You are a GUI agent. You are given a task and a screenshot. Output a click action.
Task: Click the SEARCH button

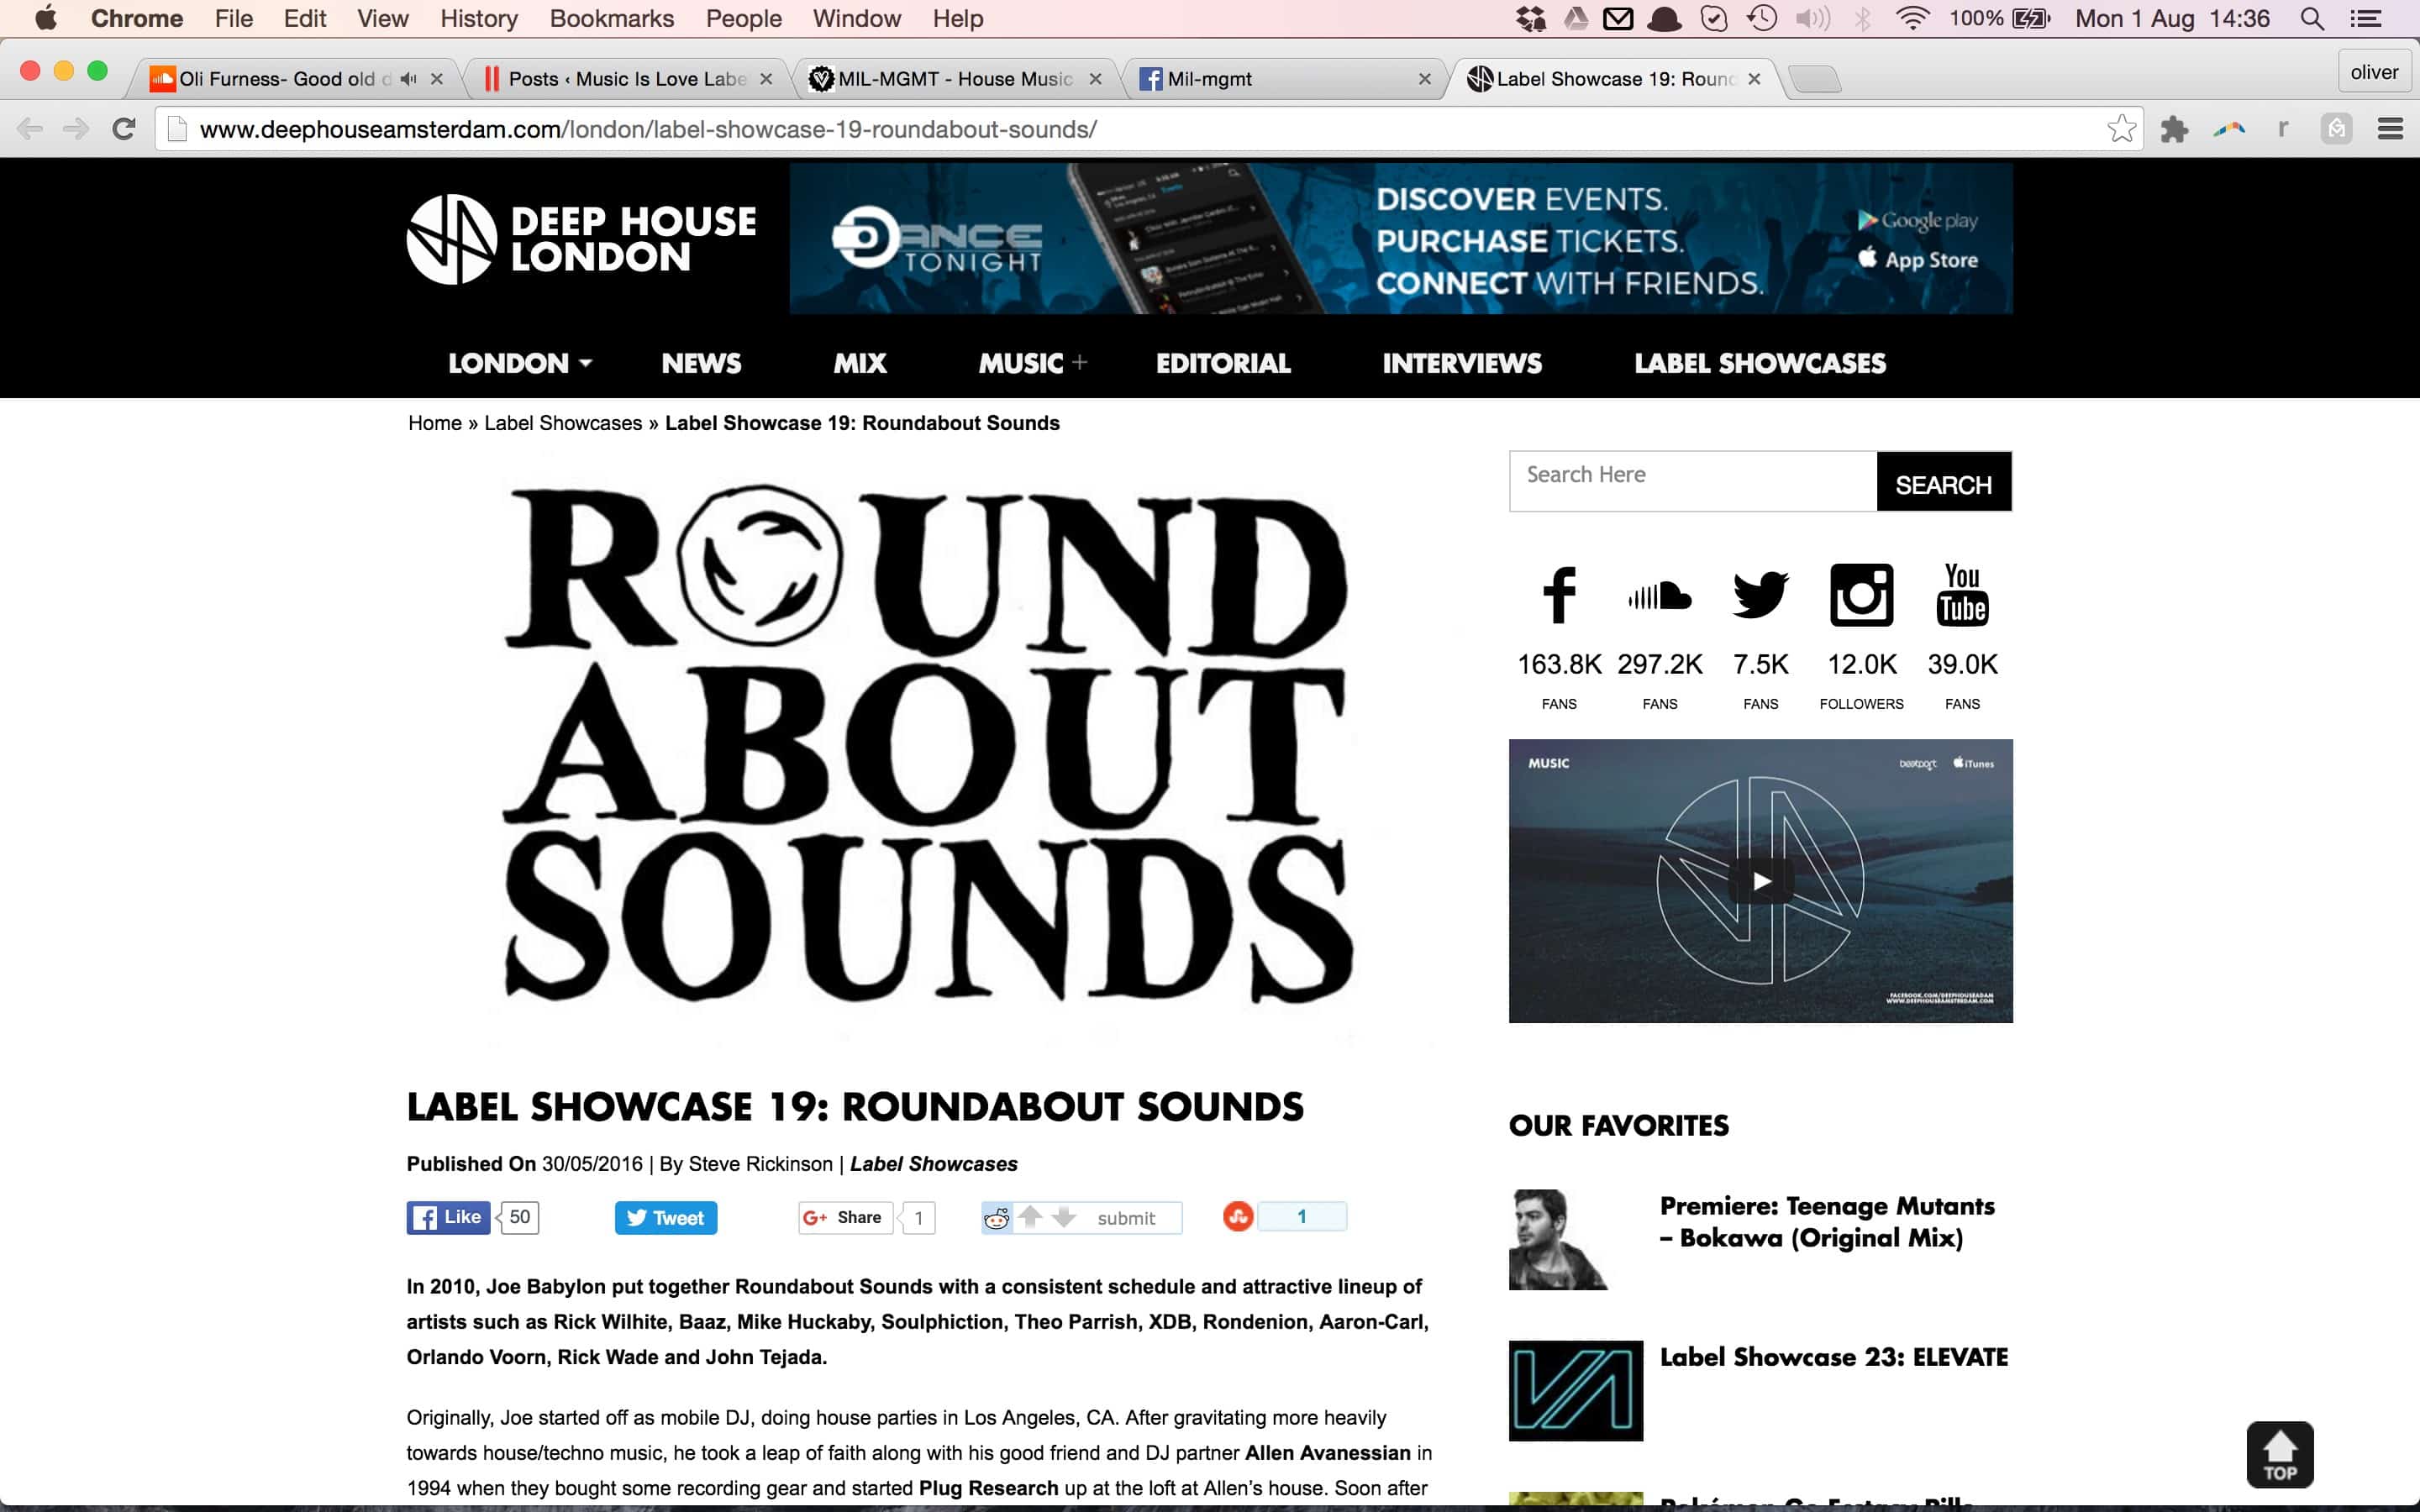[x=1943, y=482]
